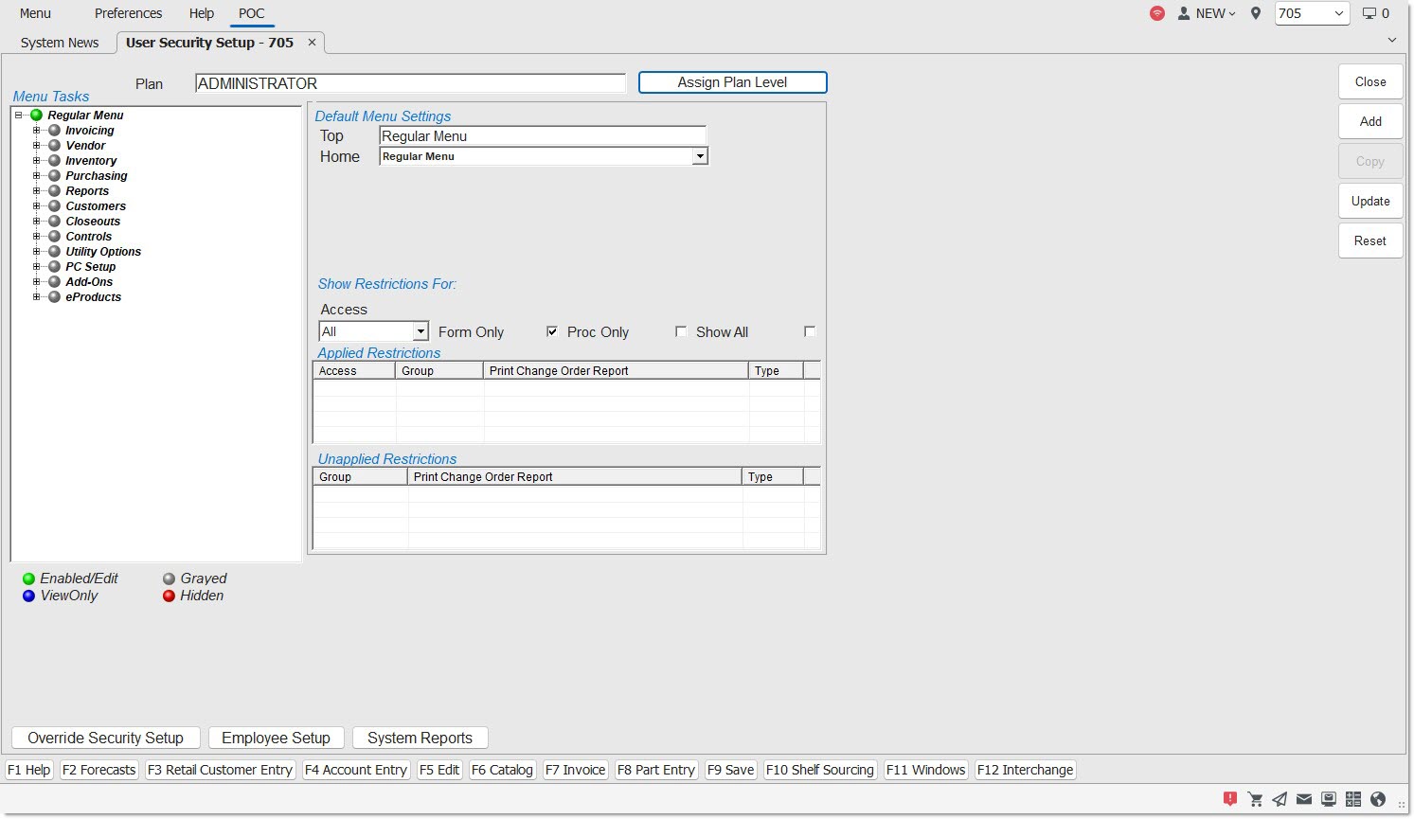Uncheck the checked Form Only checkbox
The height and width of the screenshot is (819, 1414).
552,331
